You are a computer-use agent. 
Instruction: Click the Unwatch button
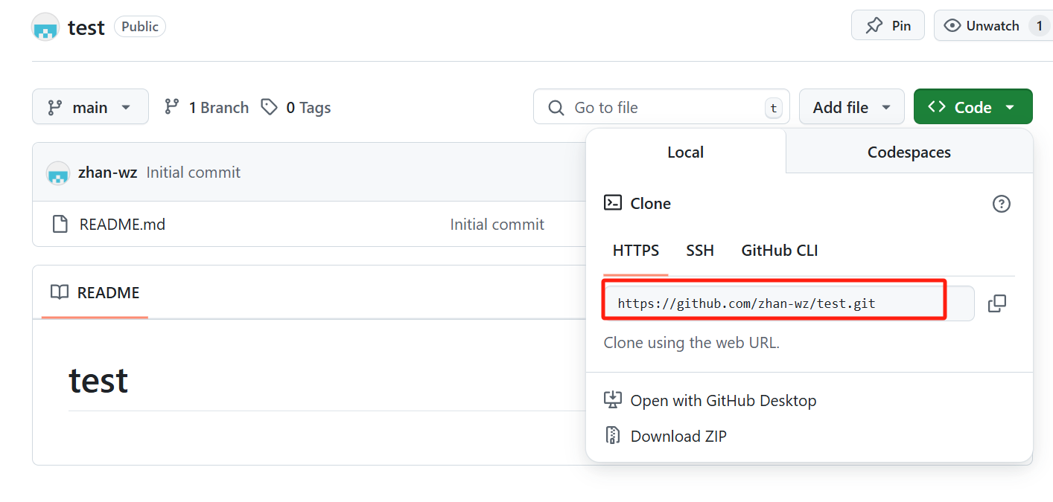pyautogui.click(x=992, y=26)
